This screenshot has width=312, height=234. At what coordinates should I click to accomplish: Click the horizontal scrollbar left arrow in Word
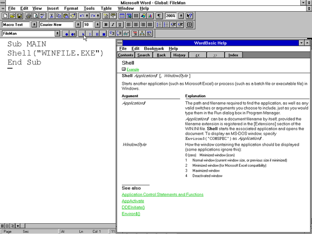[18, 226]
